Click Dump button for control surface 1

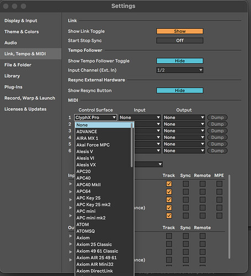pos(217,118)
